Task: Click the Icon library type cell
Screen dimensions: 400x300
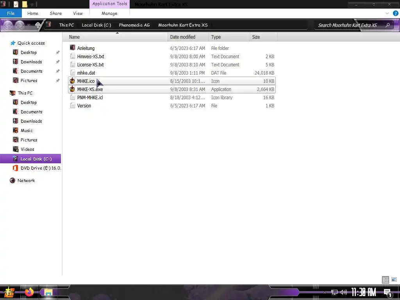Action: [222, 97]
